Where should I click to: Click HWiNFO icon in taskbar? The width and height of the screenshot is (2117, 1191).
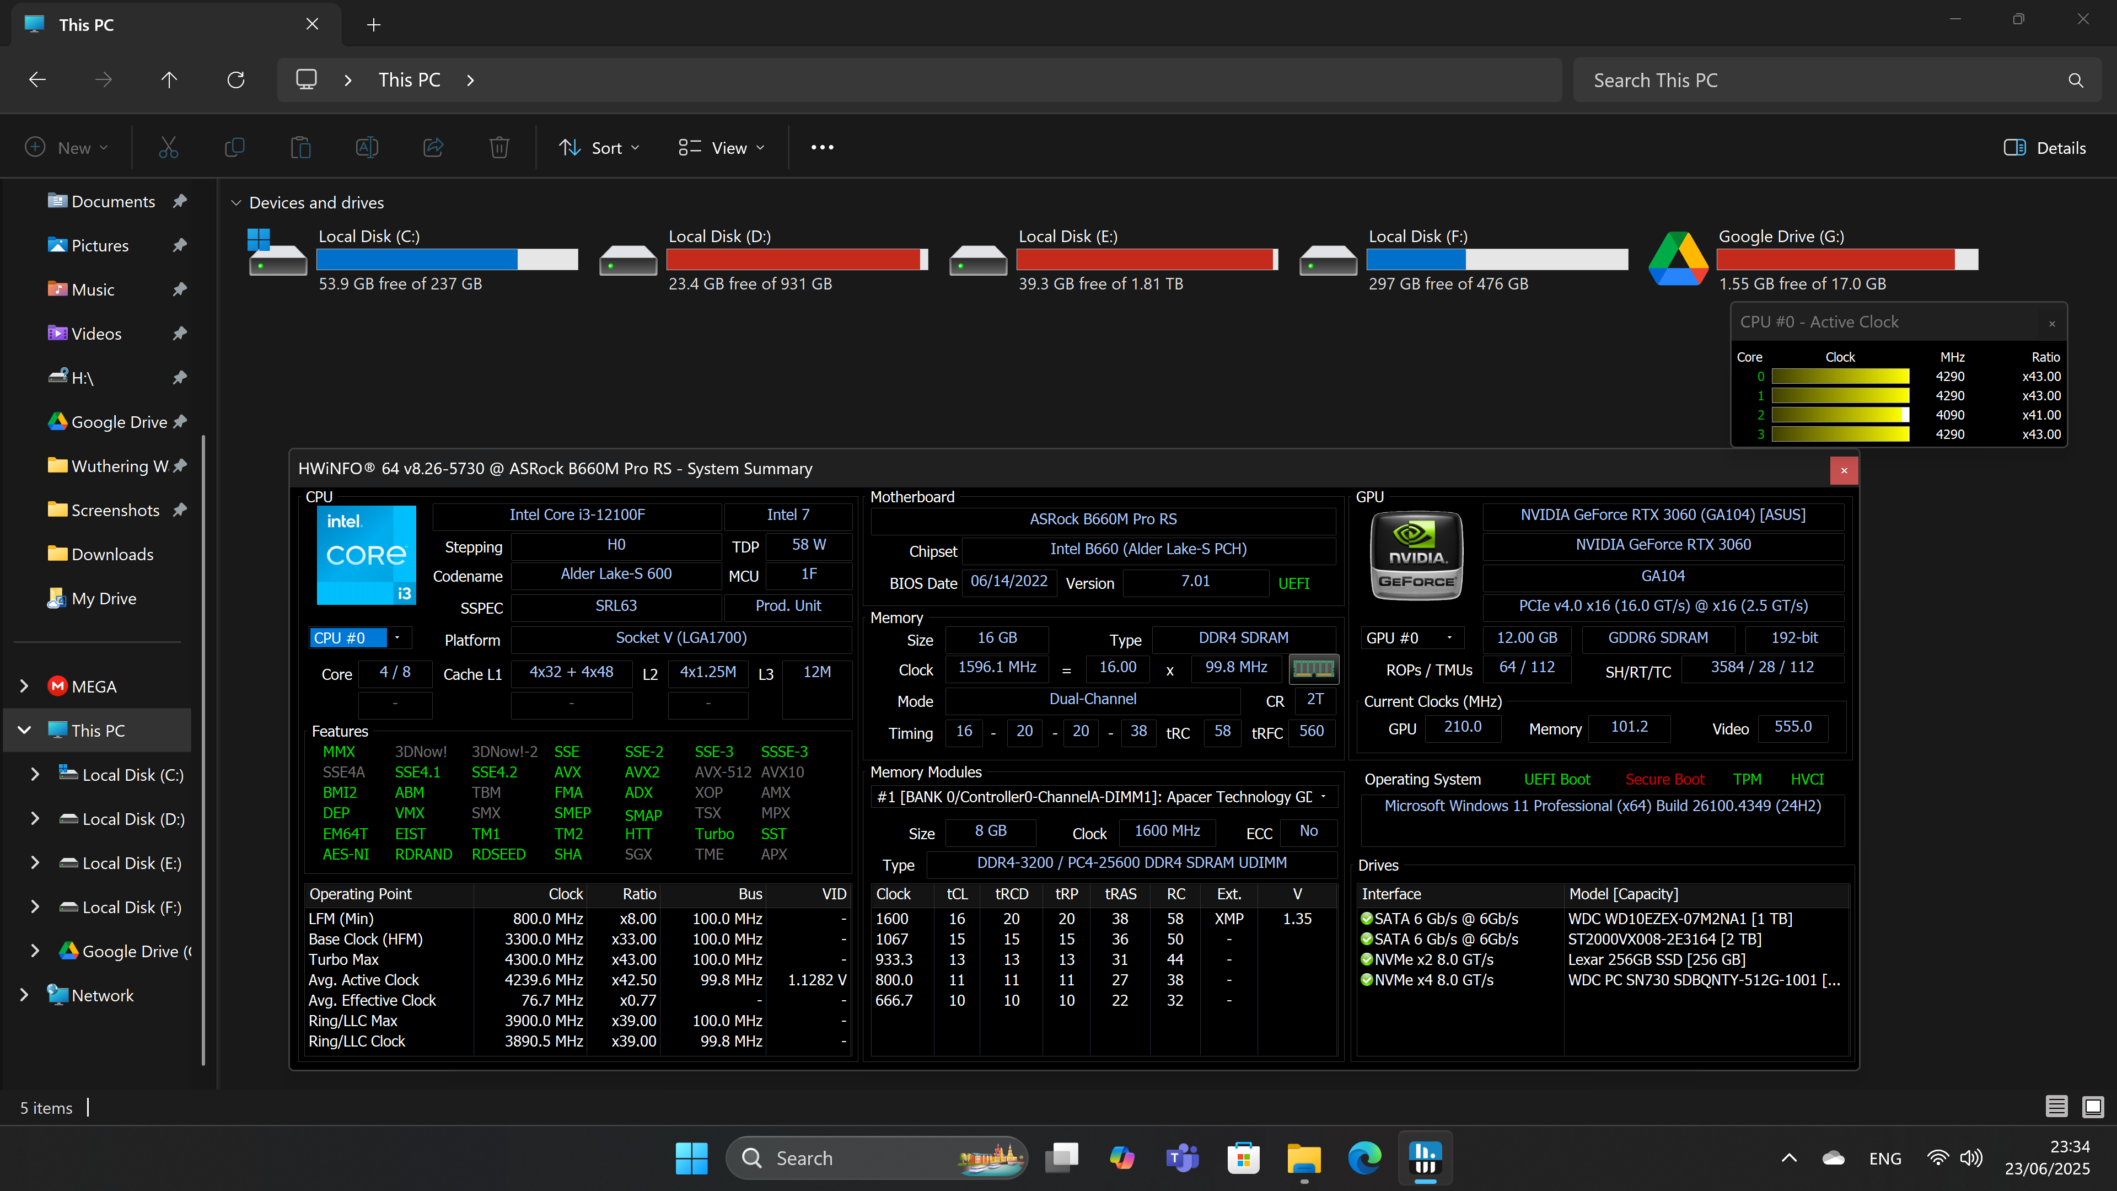click(x=1425, y=1158)
